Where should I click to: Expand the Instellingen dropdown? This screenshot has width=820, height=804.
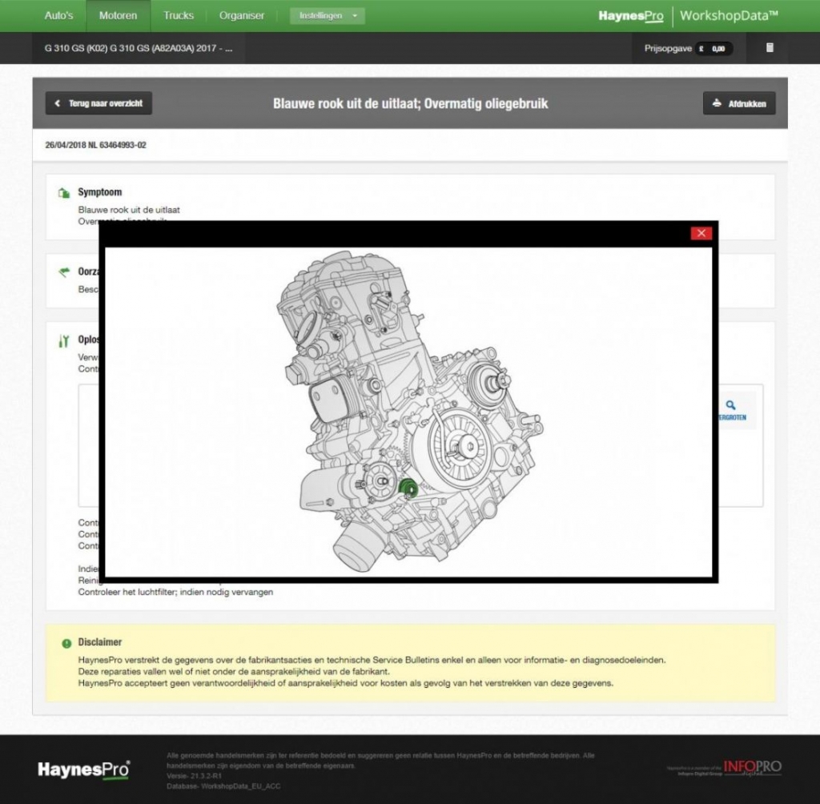328,16
